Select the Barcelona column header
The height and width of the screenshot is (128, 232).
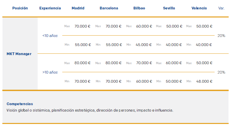109,8
